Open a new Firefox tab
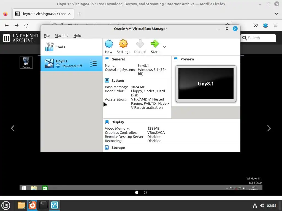Viewport: 282px width, 211px height. pos(80,14)
